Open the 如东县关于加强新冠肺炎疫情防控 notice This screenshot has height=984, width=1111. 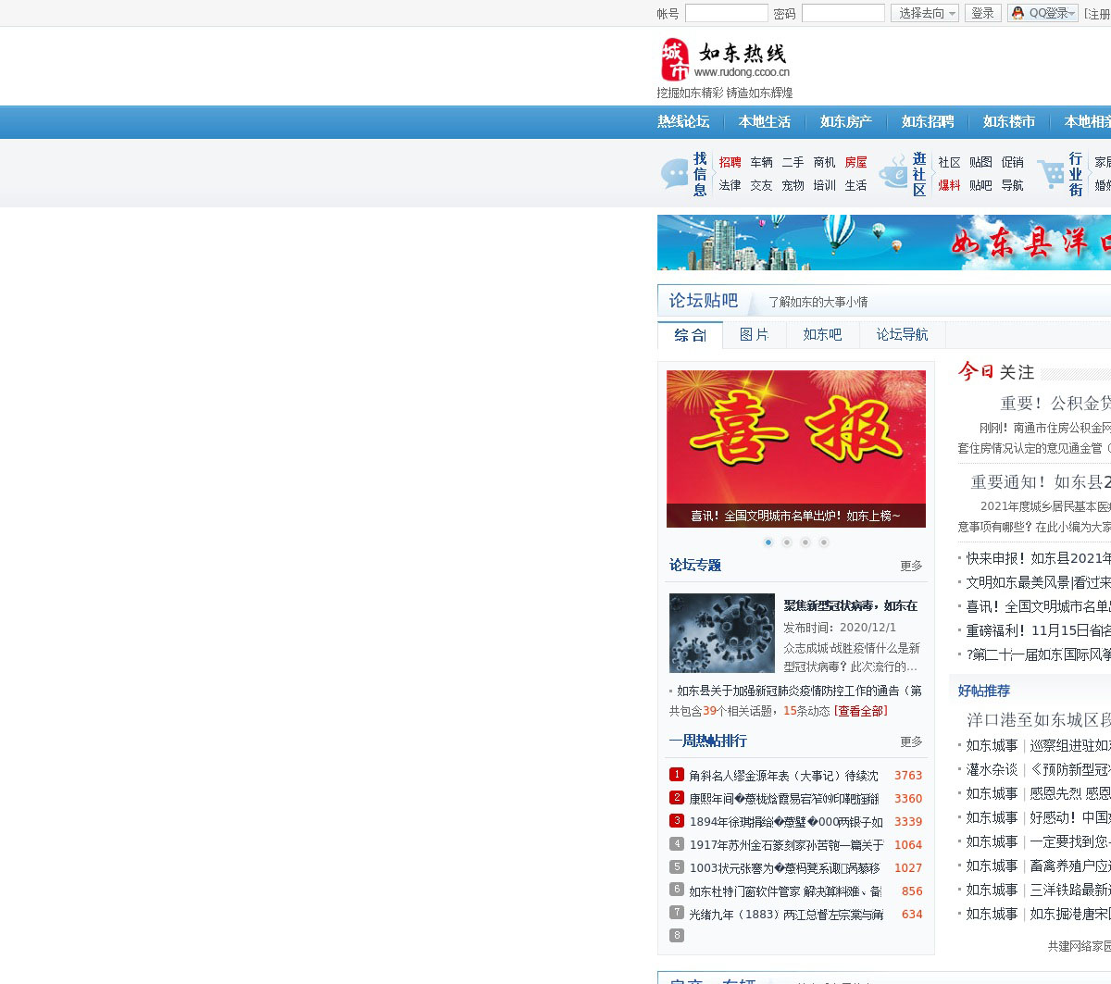(x=799, y=691)
